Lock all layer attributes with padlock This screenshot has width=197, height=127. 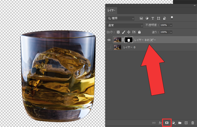tap(139, 32)
